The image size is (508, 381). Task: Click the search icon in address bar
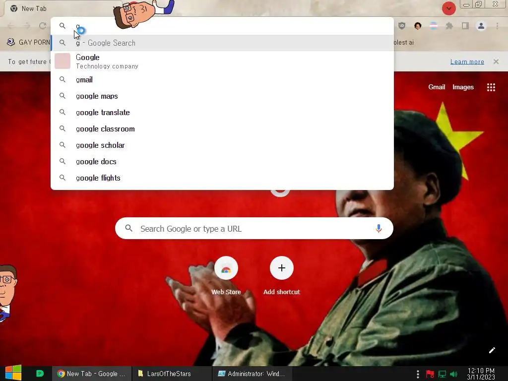(62, 26)
